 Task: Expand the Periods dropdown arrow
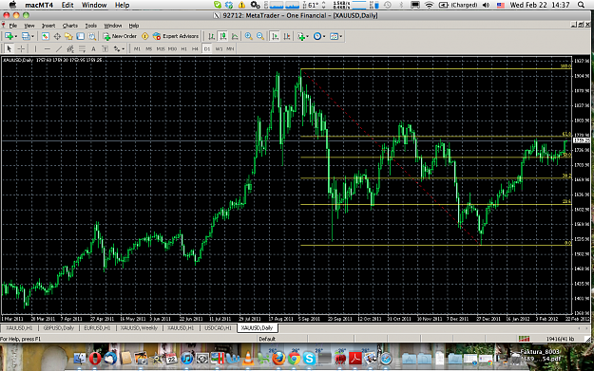pos(324,37)
